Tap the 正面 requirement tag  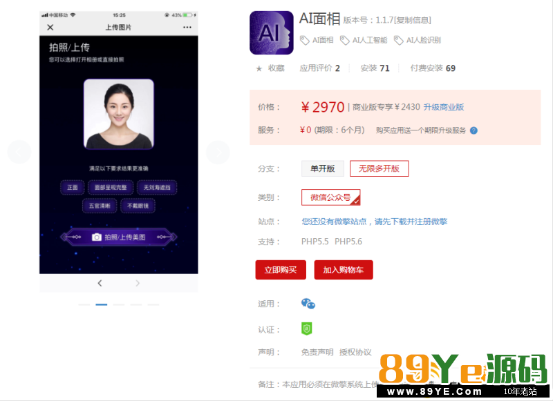pyautogui.click(x=73, y=187)
